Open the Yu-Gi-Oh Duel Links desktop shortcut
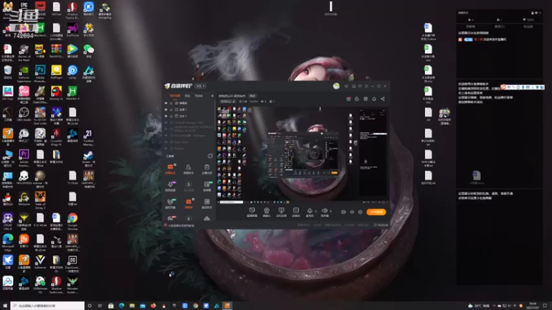The image size is (552, 310). [x=40, y=116]
